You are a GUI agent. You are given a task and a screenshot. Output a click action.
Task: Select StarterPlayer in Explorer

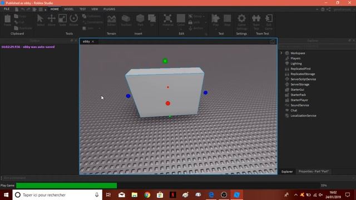pos(299,100)
